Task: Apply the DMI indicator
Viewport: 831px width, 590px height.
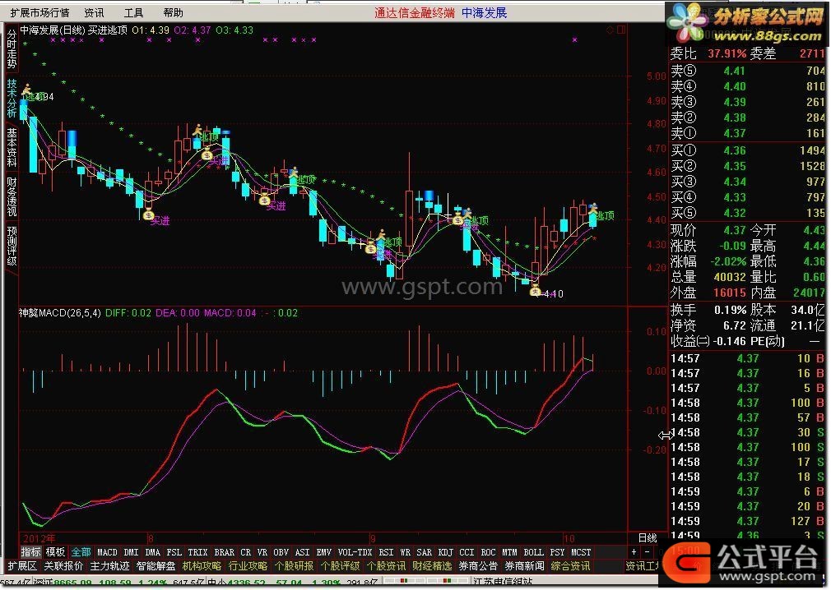Action: coord(131,552)
